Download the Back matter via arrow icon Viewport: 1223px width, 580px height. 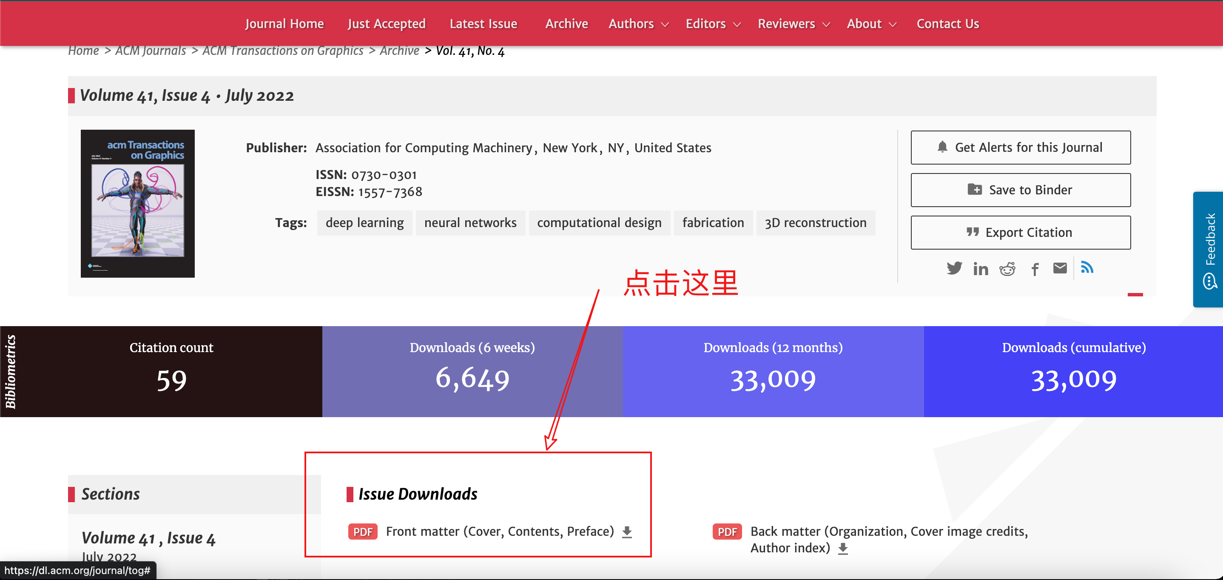coord(843,549)
